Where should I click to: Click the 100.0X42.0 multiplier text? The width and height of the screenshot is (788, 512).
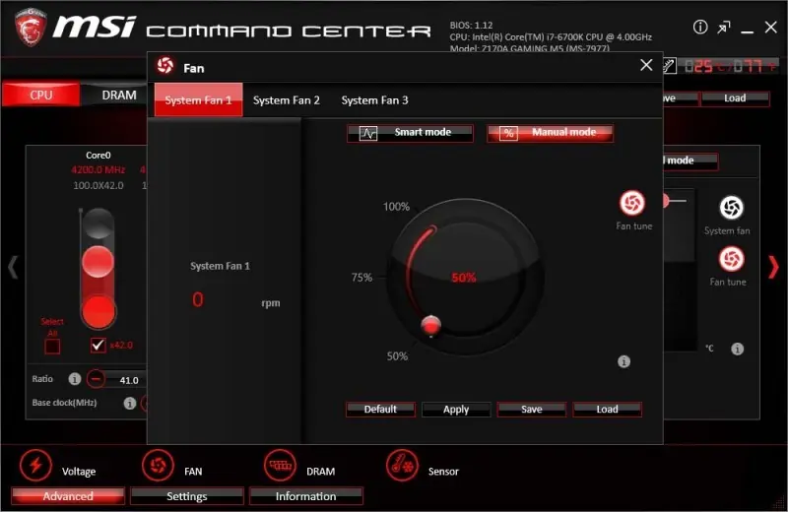coord(98,185)
